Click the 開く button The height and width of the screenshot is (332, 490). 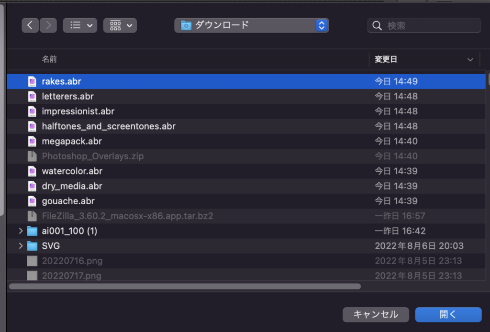pos(448,314)
